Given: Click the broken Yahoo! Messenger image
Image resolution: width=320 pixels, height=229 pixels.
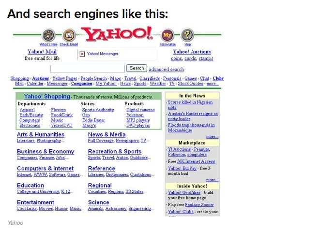Looking at the screenshot, I should 82,54.
